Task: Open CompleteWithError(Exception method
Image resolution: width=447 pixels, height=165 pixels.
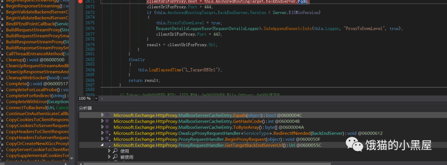Action: (37, 101)
